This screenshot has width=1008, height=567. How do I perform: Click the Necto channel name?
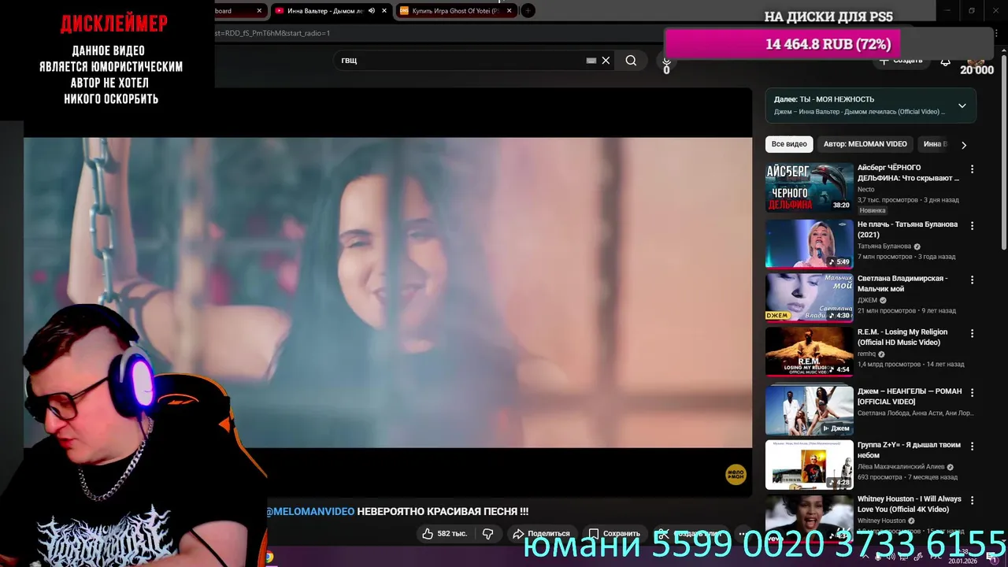(x=866, y=189)
